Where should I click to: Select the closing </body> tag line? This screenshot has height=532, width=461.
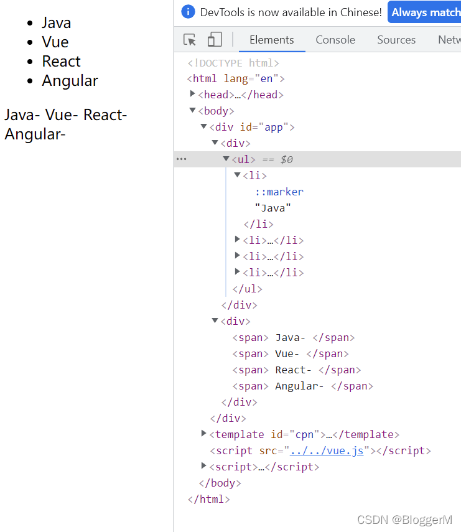220,483
